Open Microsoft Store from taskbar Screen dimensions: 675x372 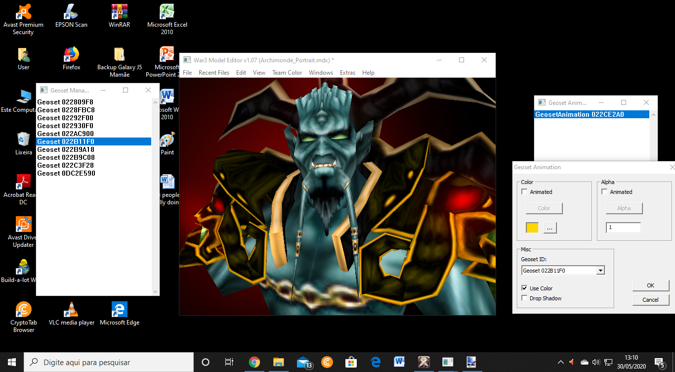pyautogui.click(x=351, y=362)
